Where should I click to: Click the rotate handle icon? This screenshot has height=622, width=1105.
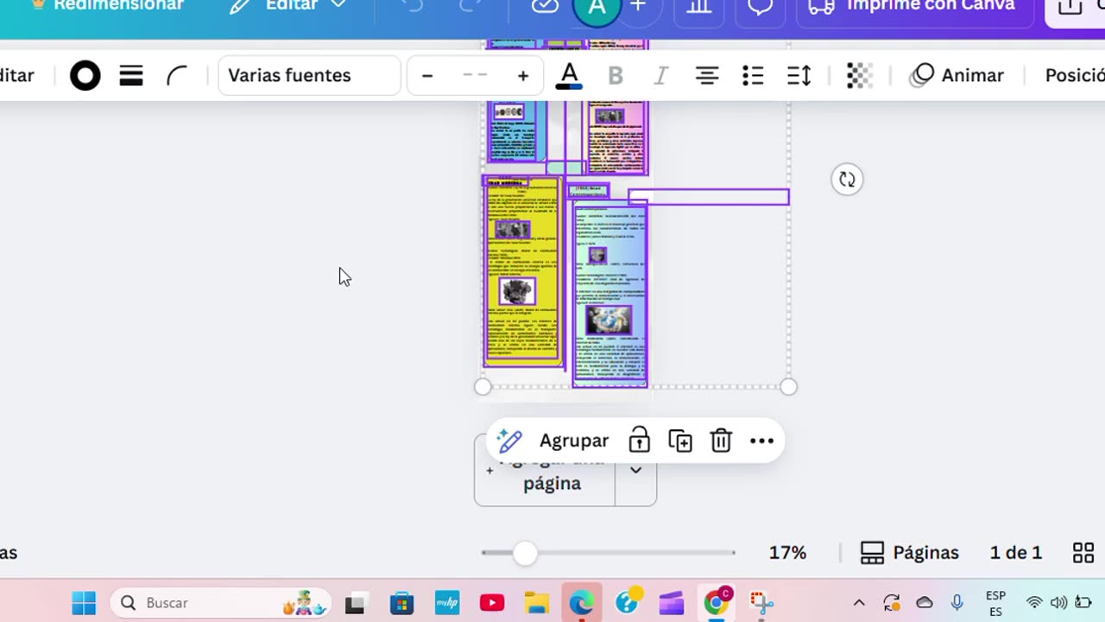[847, 180]
